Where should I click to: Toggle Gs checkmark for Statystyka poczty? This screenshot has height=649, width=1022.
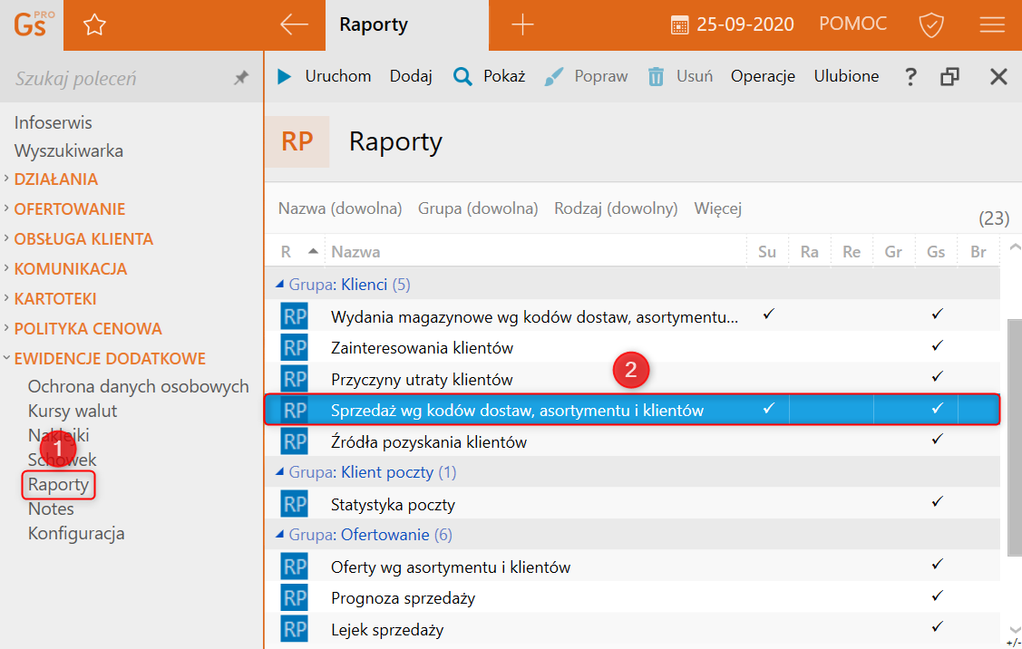937,502
